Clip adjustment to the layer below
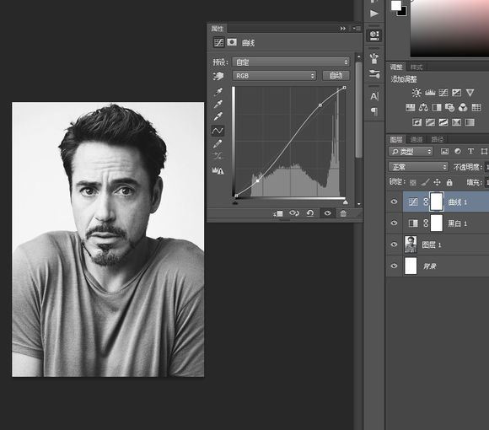489x430 pixels. pyautogui.click(x=277, y=213)
